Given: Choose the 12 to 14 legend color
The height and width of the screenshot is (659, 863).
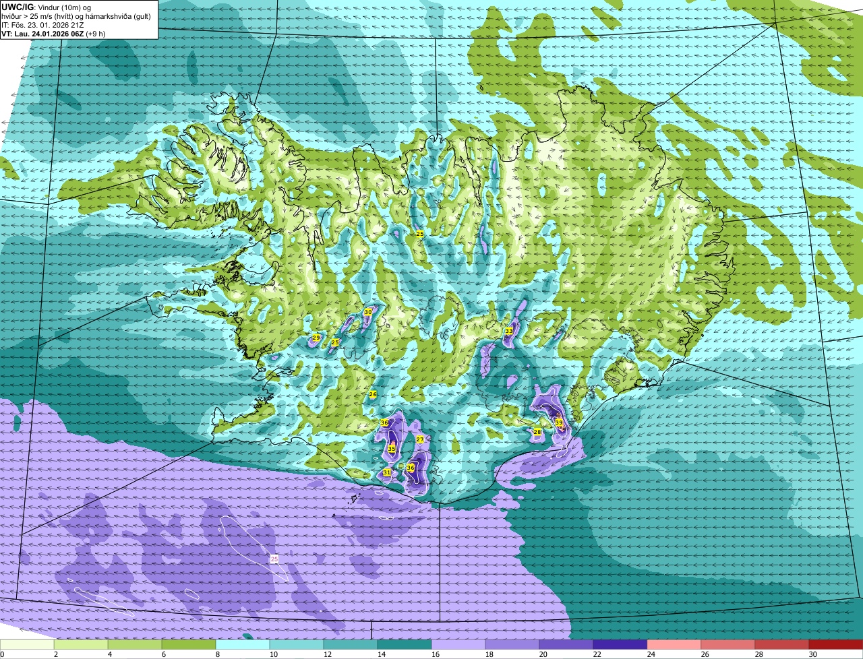Looking at the screenshot, I should tap(351, 645).
